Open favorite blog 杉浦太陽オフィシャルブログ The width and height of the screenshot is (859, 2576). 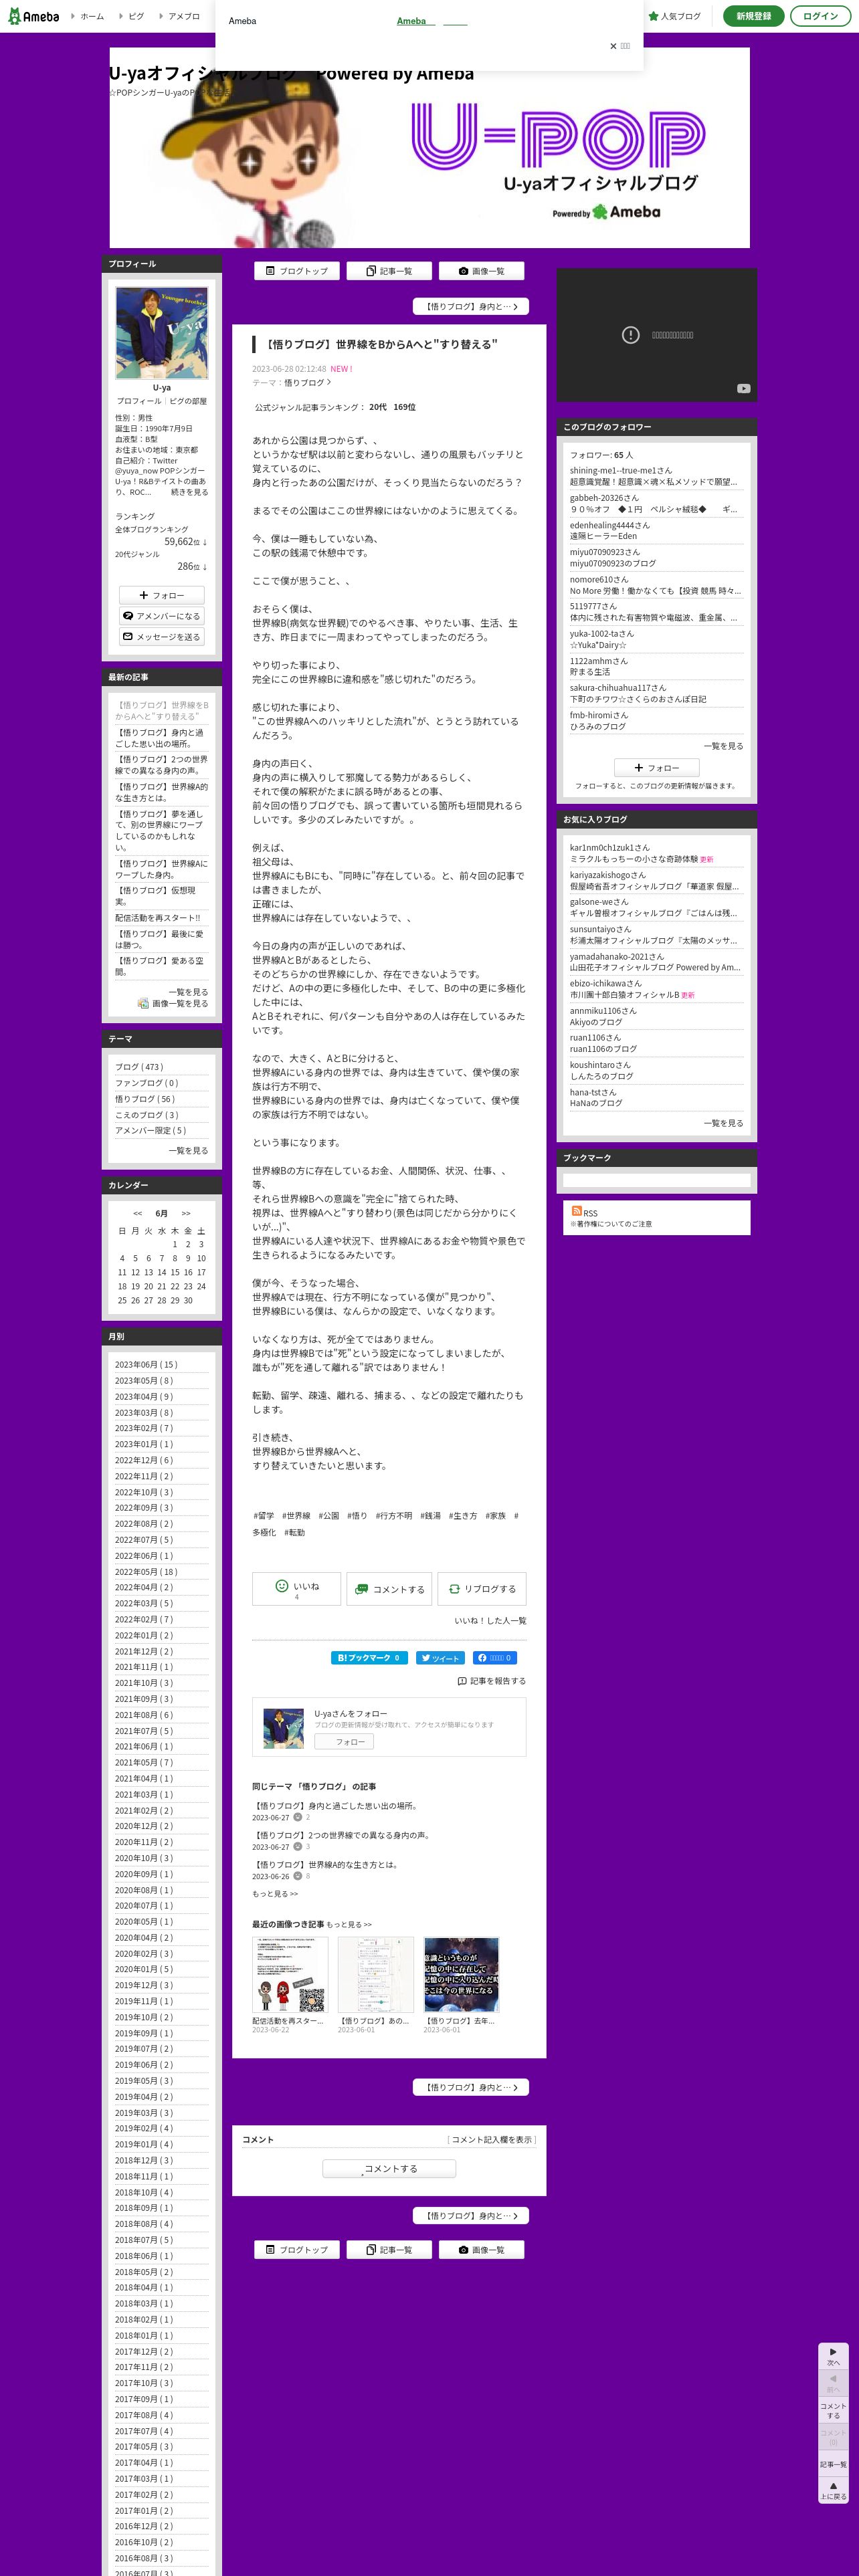click(653, 940)
